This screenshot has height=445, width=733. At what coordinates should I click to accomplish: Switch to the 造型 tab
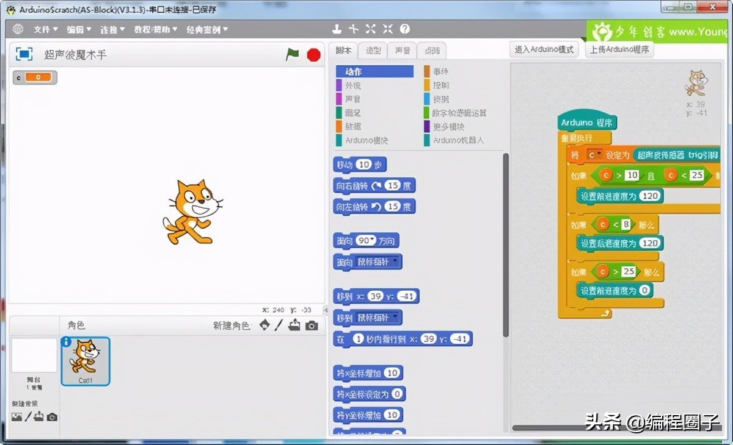[x=373, y=51]
